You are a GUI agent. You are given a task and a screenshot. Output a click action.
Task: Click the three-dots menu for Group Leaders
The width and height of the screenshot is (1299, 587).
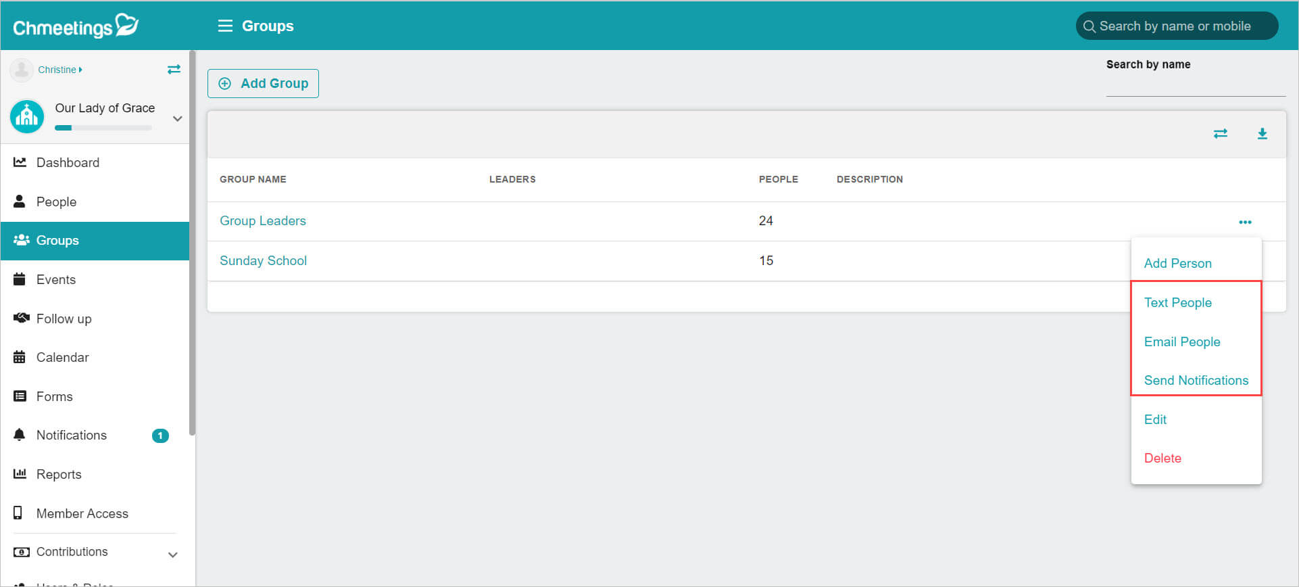[x=1245, y=222]
